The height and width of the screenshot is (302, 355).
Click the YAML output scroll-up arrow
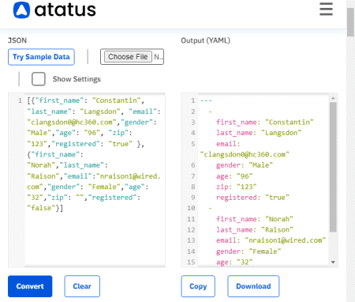click(x=333, y=98)
